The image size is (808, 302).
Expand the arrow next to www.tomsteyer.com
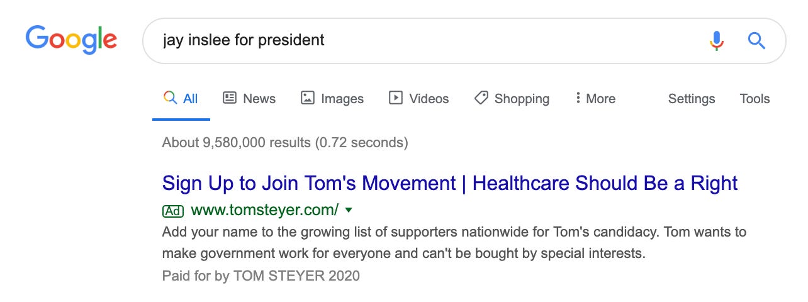click(349, 210)
